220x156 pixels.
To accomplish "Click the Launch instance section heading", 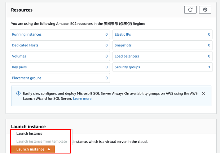I will (x=28, y=127).
